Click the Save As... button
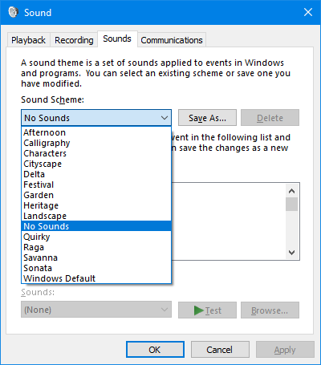 tap(207, 118)
